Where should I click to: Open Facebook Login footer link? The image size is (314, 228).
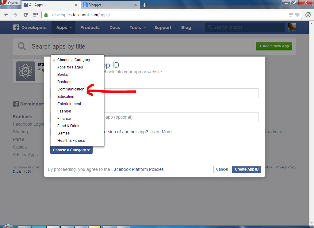point(29,124)
